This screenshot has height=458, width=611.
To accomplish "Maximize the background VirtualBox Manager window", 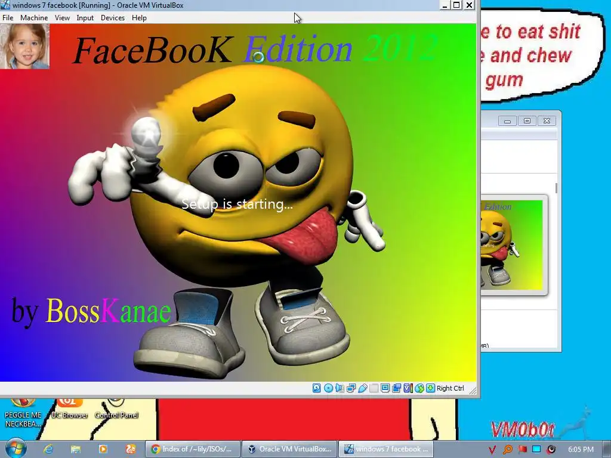I will click(527, 120).
